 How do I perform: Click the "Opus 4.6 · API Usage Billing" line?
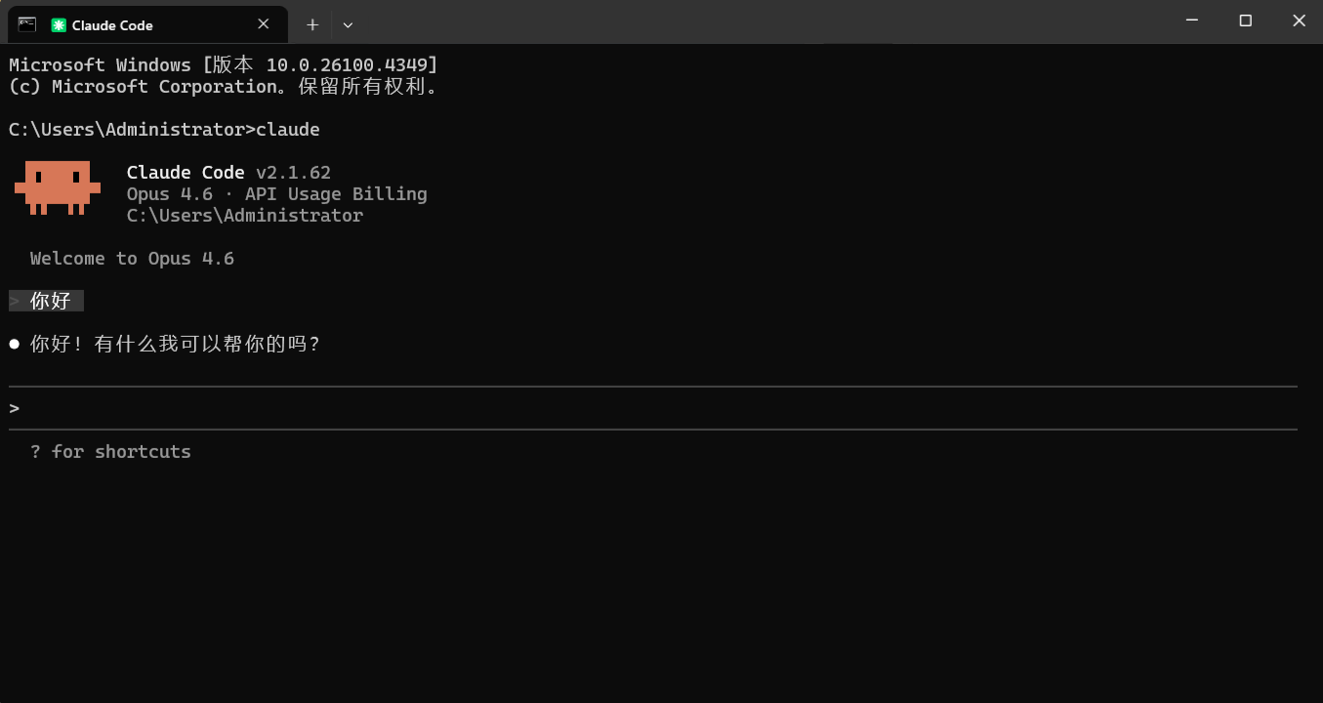276,193
